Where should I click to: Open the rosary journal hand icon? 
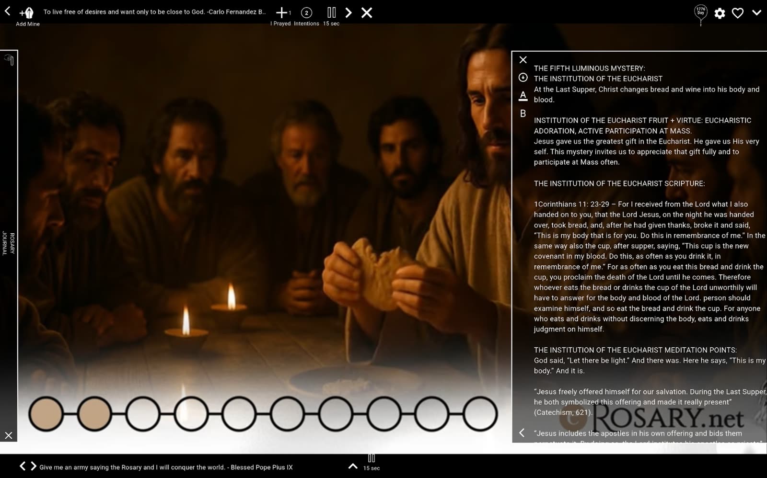9,59
